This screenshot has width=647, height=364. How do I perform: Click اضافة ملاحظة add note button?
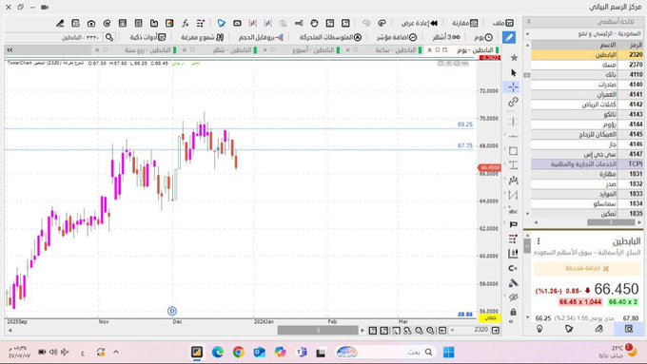click(x=587, y=268)
